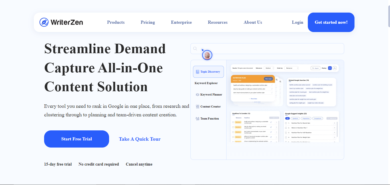Select the blue grid display view icon

pyautogui.click(x=330, y=68)
